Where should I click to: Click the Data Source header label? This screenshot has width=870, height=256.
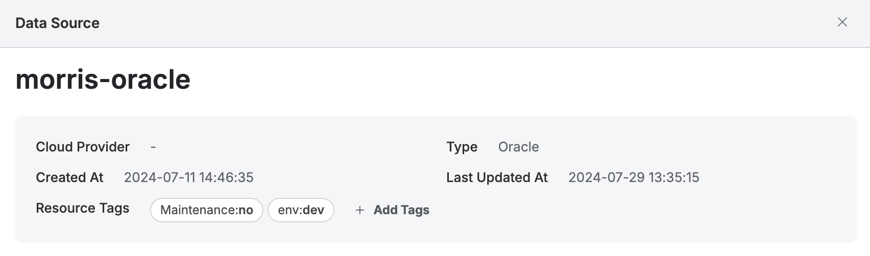(x=58, y=23)
